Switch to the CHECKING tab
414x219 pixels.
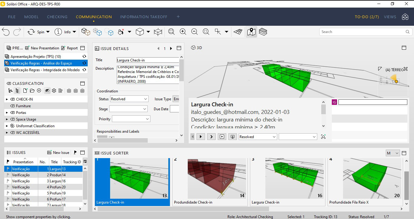tap(57, 17)
